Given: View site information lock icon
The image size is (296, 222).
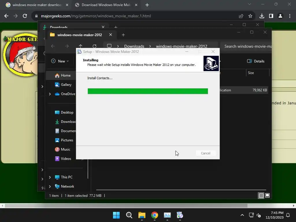Looking at the screenshot, I should click(36, 16).
